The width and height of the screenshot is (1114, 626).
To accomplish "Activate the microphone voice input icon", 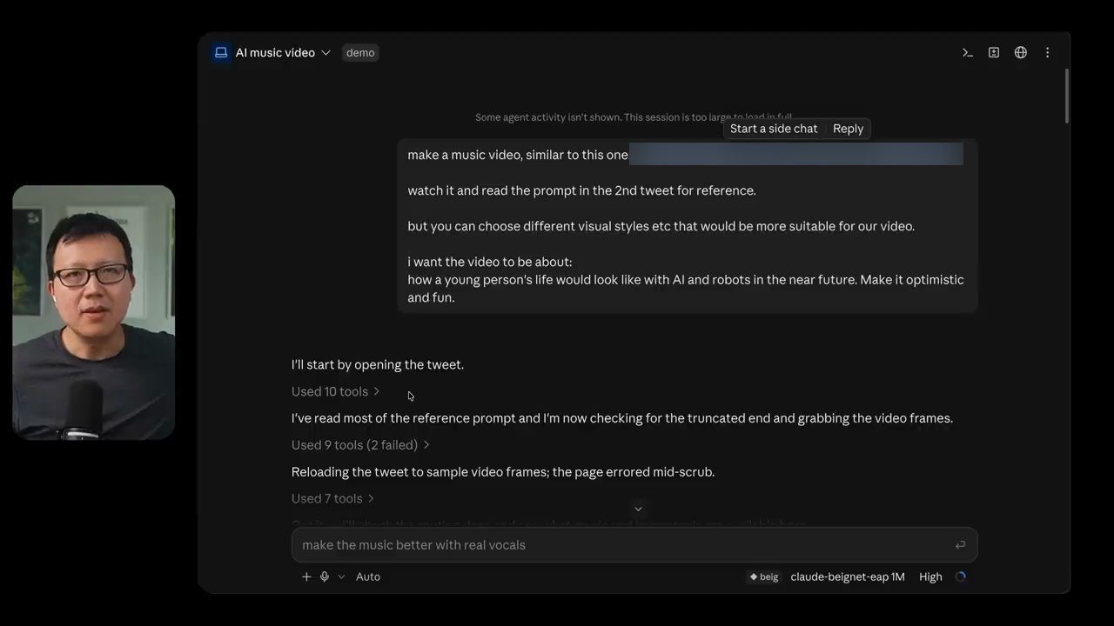I will [325, 576].
